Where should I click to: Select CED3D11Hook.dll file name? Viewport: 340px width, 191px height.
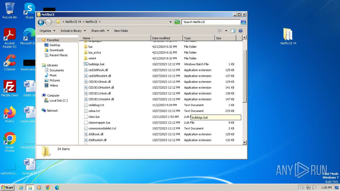99,93
